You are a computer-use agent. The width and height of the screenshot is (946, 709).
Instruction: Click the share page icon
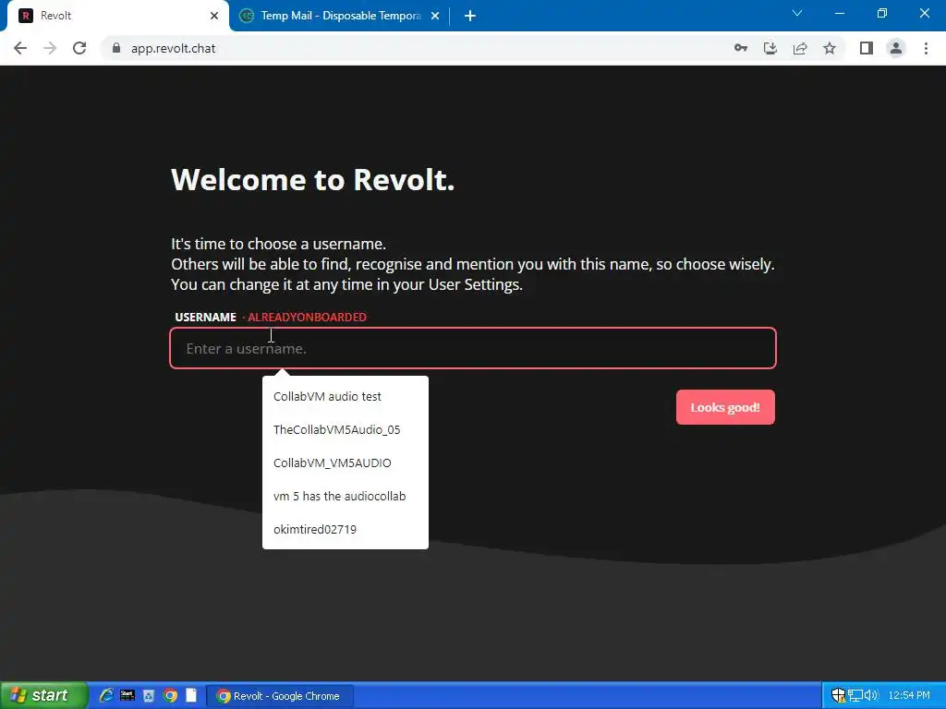800,48
